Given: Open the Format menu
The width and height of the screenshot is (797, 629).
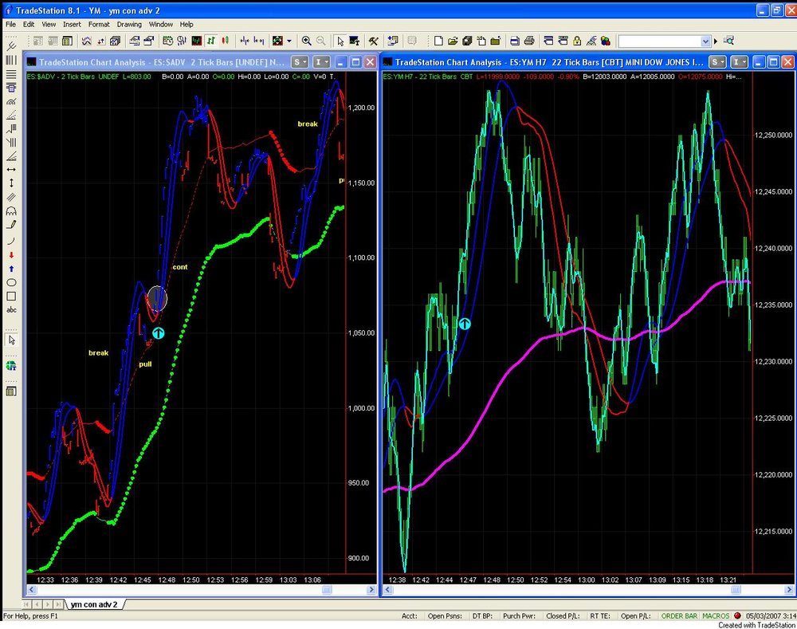Looking at the screenshot, I should [x=99, y=24].
